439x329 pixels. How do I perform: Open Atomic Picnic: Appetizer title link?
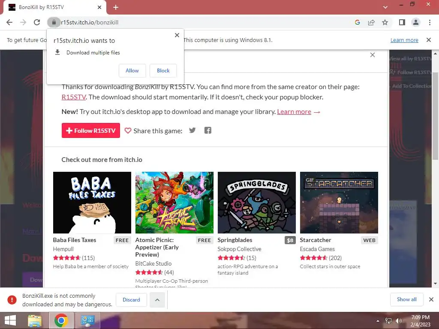157,247
